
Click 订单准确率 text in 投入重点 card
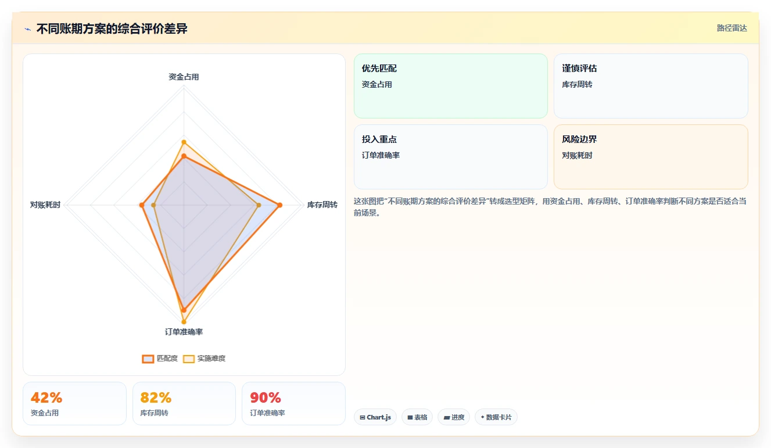coord(381,155)
